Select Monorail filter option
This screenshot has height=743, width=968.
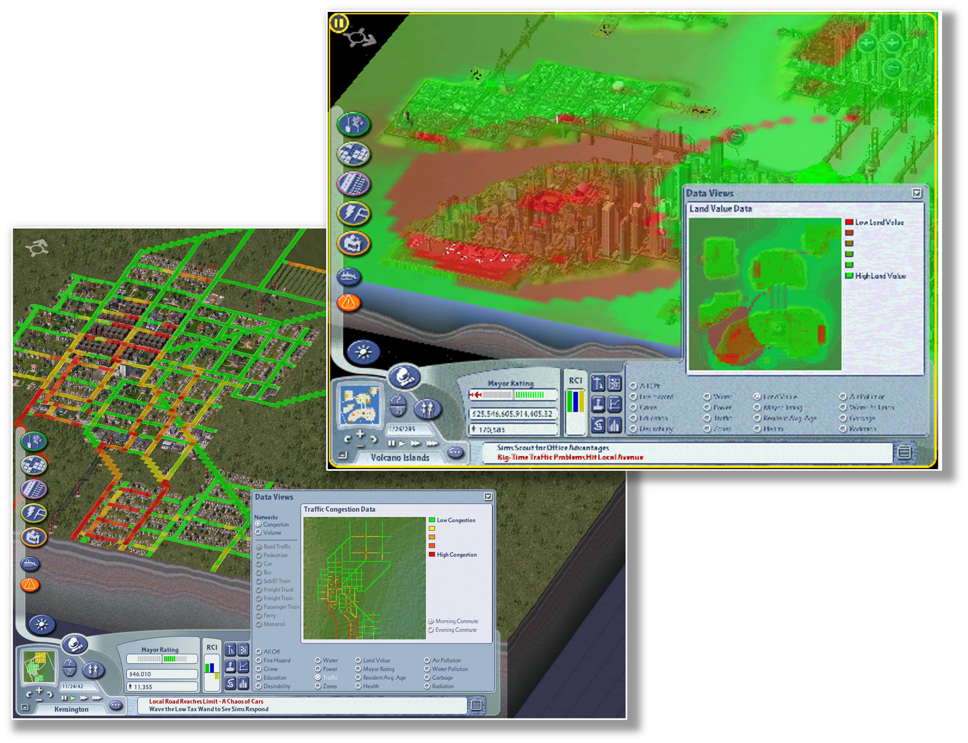point(271,624)
